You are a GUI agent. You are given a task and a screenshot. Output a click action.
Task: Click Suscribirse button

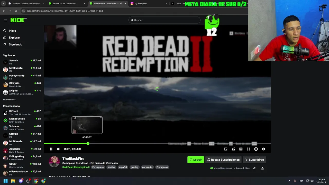point(254,160)
